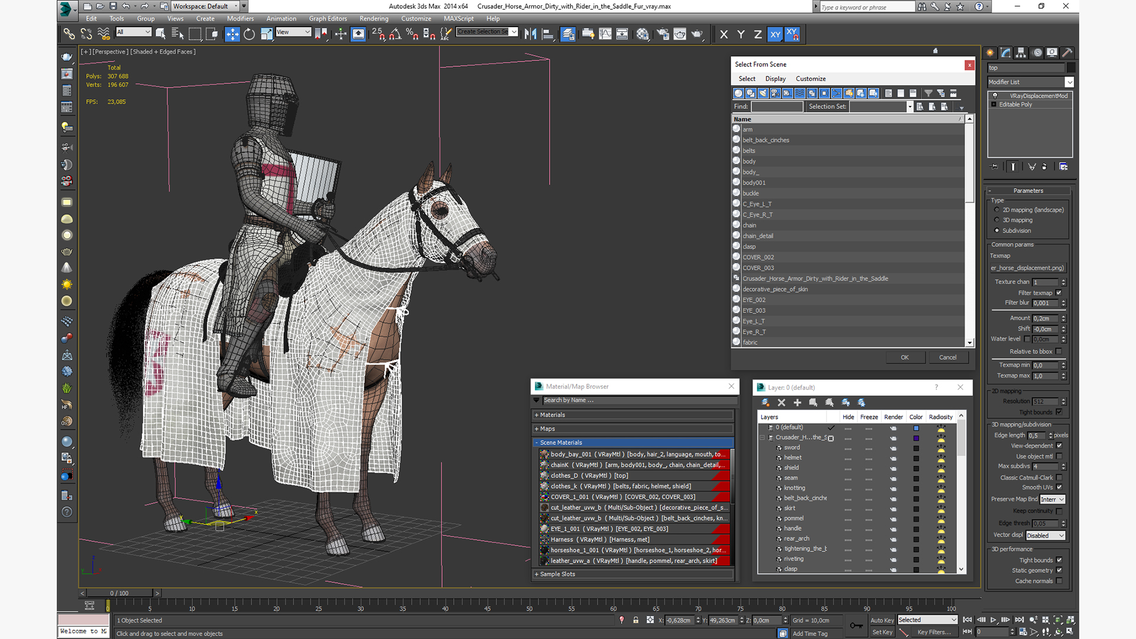
Task: Open Display menu in Select From Scene
Action: click(775, 79)
